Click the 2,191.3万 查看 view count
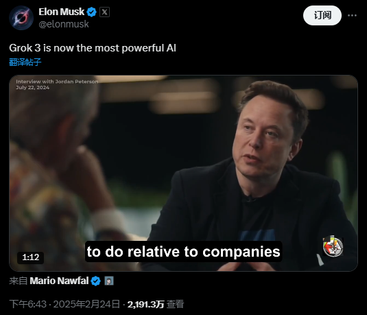The image size is (367, 315). point(156,304)
